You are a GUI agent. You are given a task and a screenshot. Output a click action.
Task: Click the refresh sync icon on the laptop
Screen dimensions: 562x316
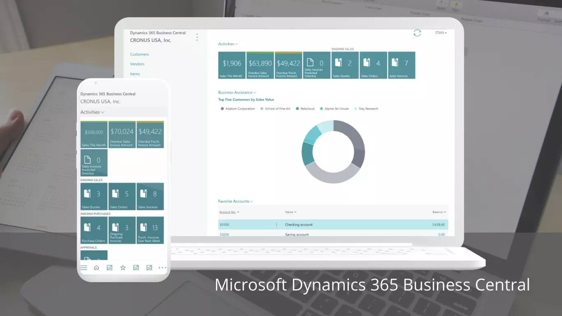(417, 33)
